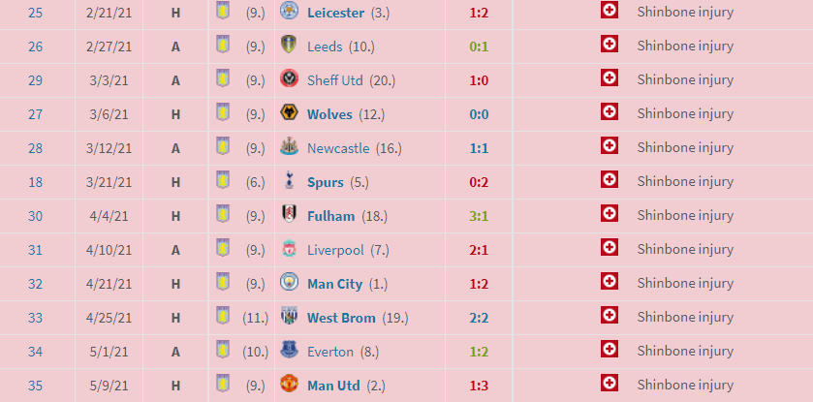Click the Spurs club crest icon
Image resolution: width=813 pixels, height=402 pixels.
[289, 180]
